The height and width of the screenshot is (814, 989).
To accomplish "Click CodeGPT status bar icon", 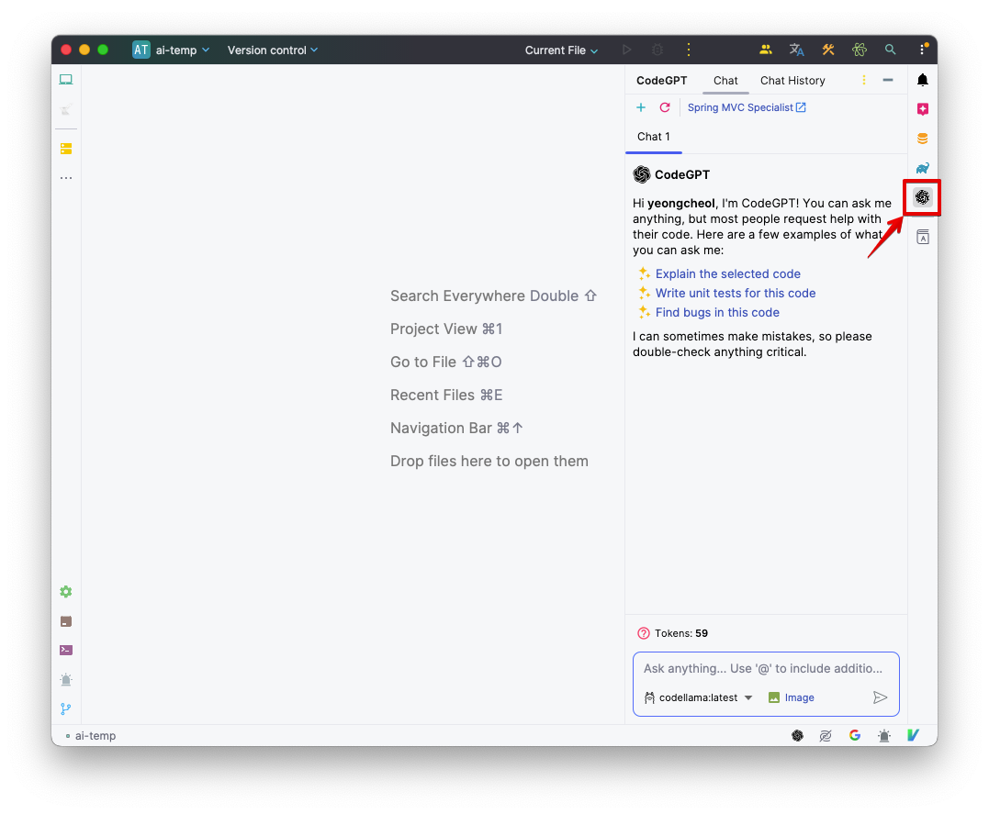I will 797,735.
